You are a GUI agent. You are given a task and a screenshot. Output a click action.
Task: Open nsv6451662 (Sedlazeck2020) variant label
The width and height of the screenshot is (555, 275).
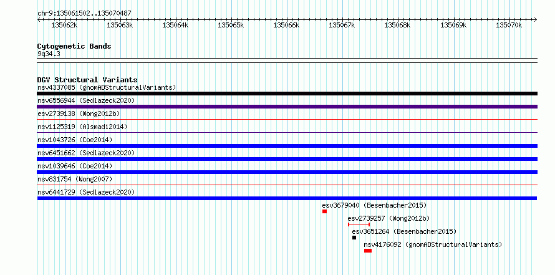(x=86, y=153)
